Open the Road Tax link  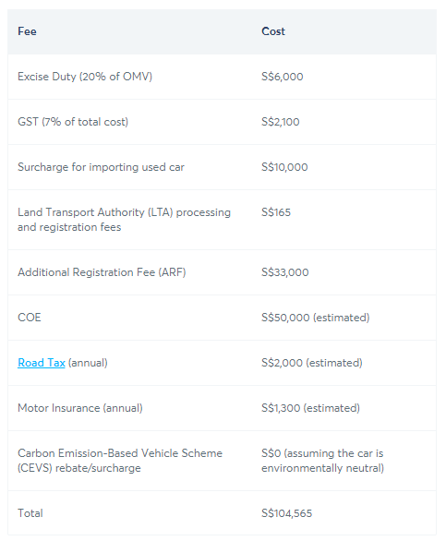tap(42, 363)
